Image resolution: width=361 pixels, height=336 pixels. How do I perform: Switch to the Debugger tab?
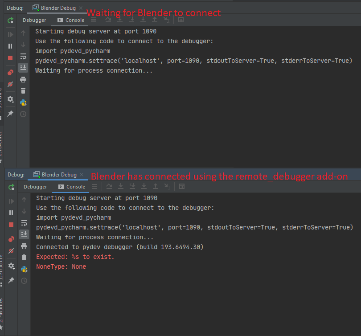tap(34, 20)
